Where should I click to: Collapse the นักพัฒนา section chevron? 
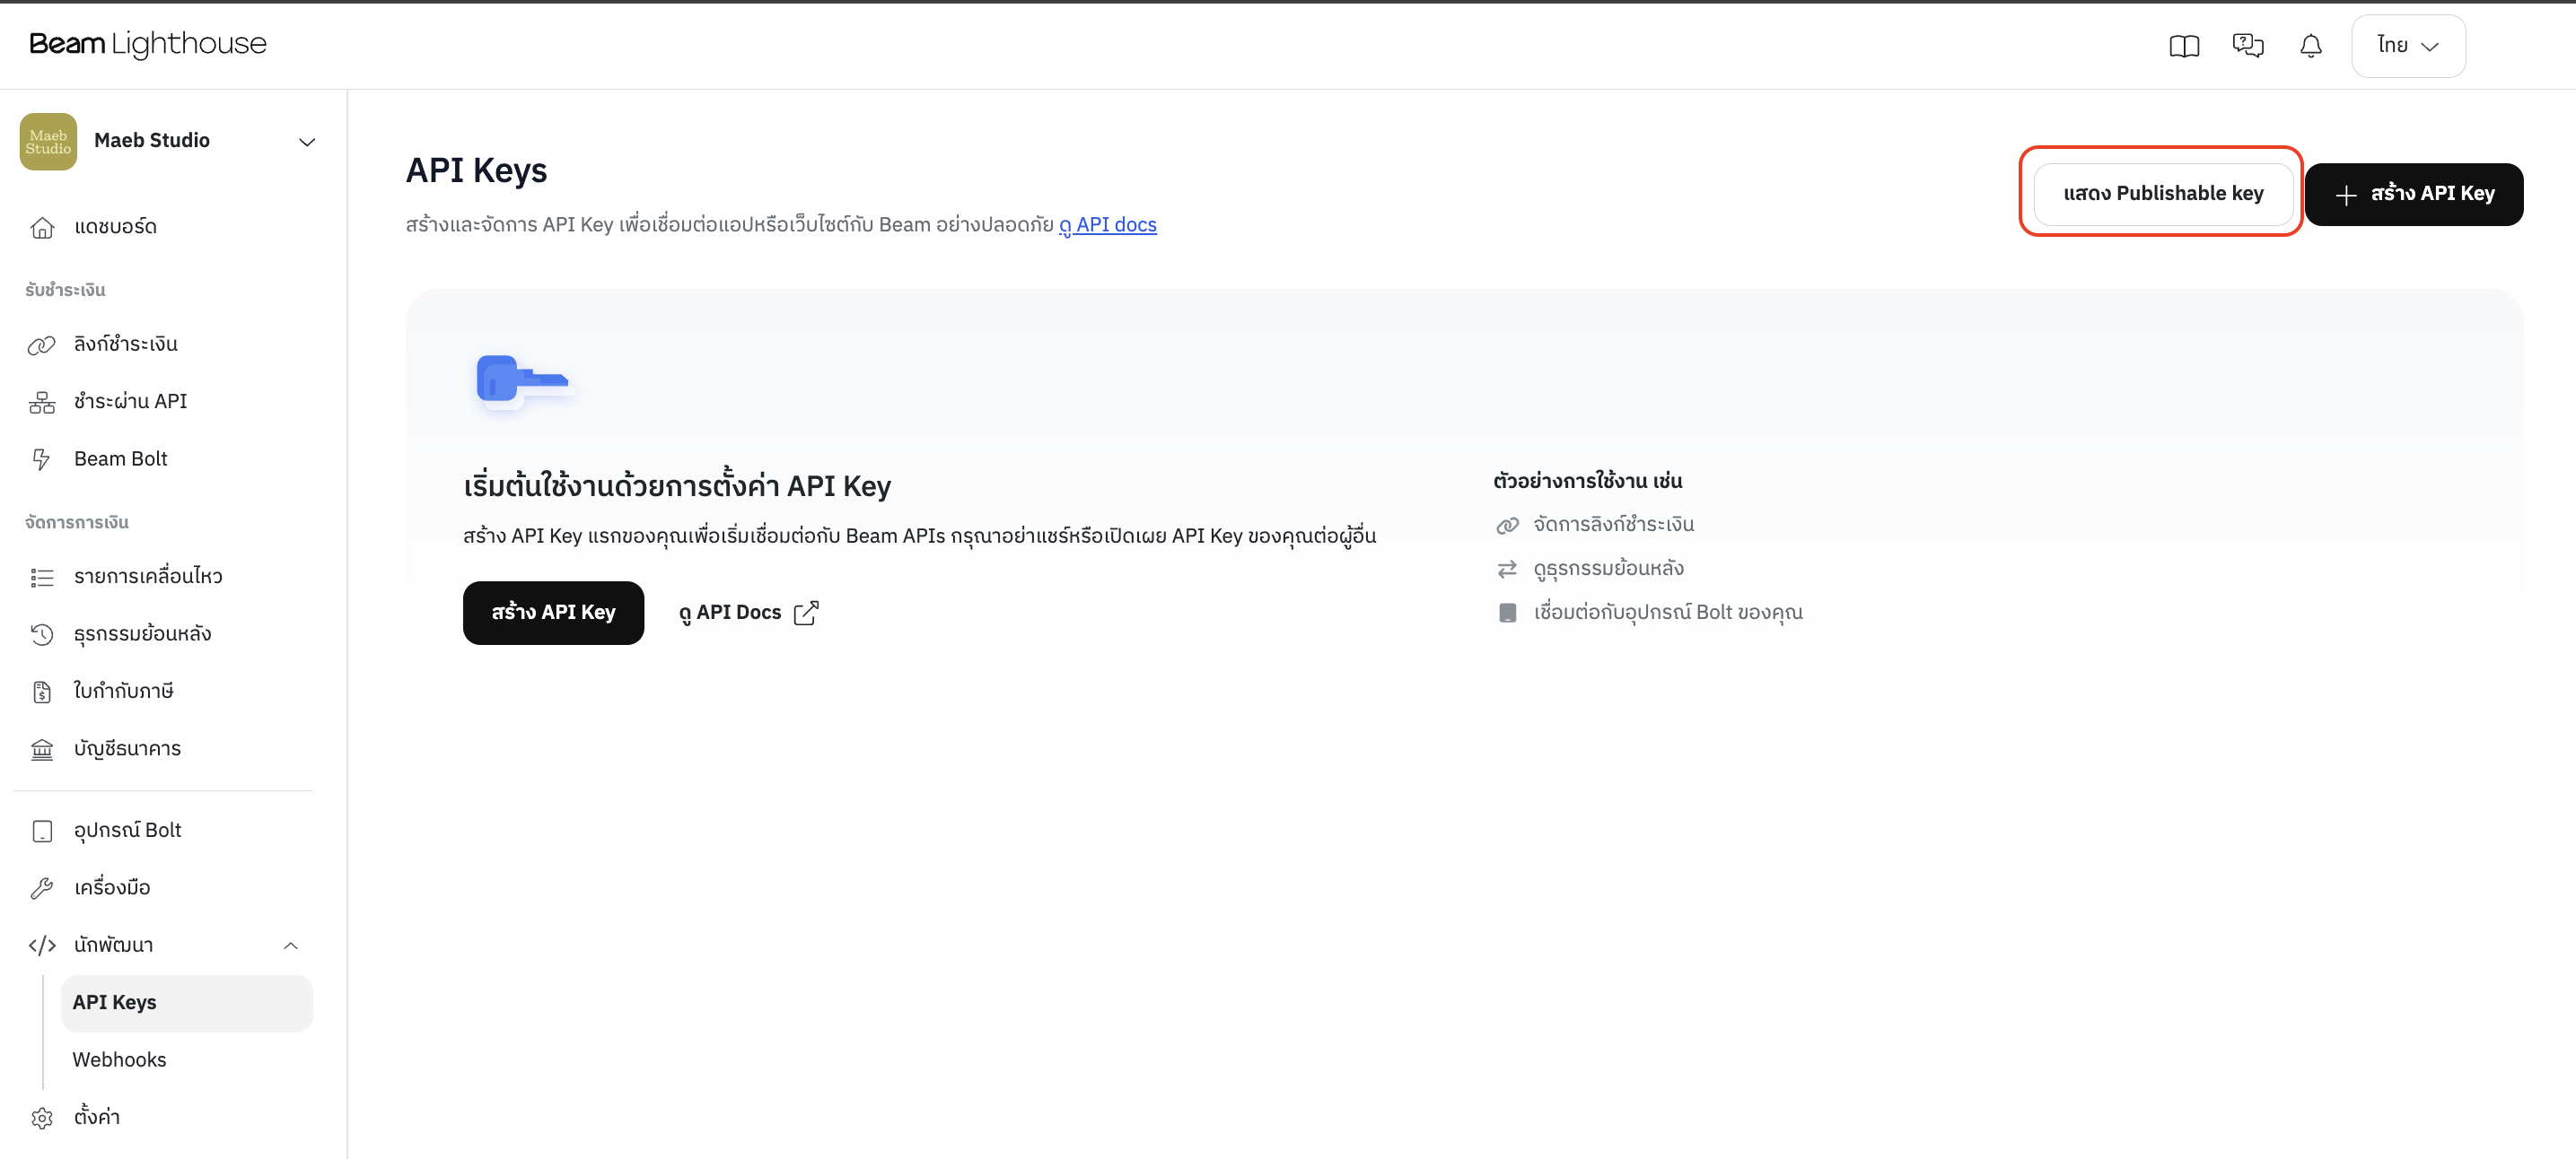click(291, 946)
